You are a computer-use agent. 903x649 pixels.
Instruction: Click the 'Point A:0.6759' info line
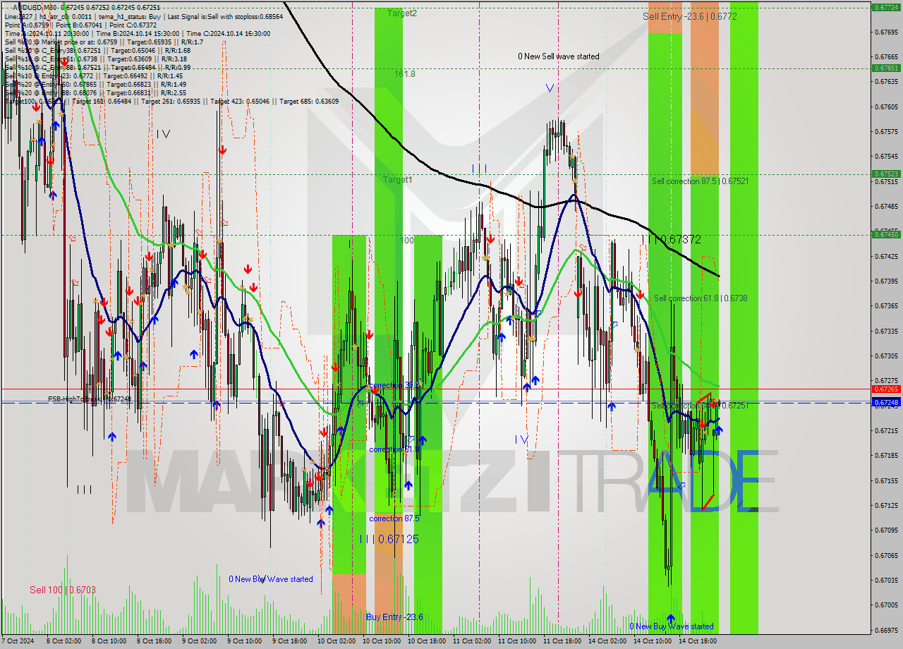[x=80, y=25]
